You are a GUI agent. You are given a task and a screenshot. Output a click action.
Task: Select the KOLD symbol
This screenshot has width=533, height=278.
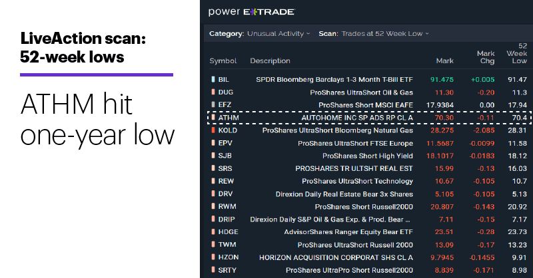[228, 130]
